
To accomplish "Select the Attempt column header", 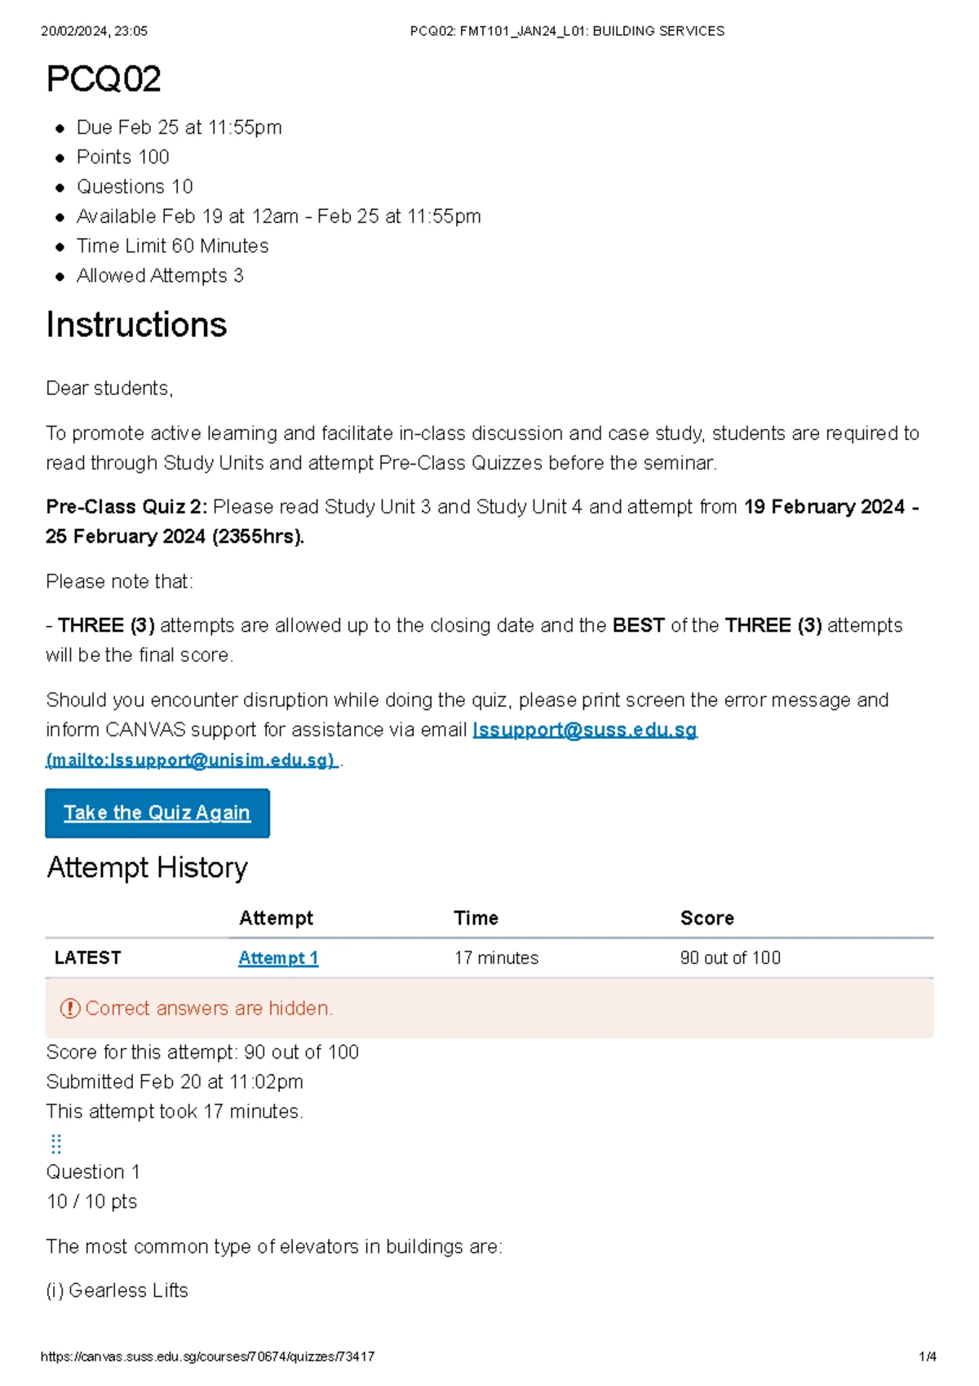I will 276,917.
